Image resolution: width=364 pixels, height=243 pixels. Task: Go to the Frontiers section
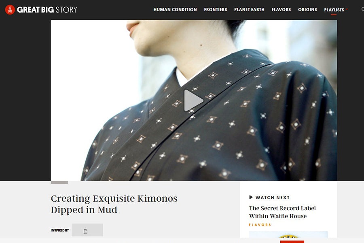[x=216, y=10]
